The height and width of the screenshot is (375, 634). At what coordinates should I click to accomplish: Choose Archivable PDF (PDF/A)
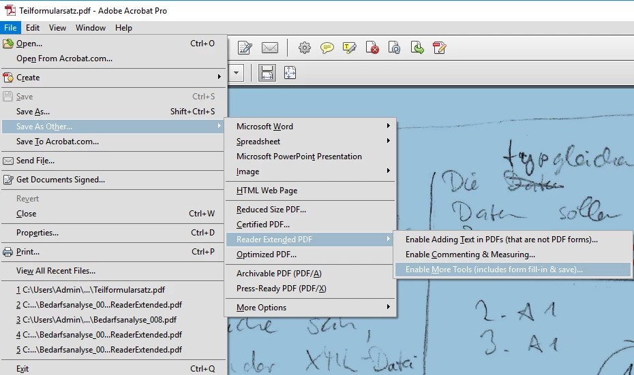(x=310, y=274)
